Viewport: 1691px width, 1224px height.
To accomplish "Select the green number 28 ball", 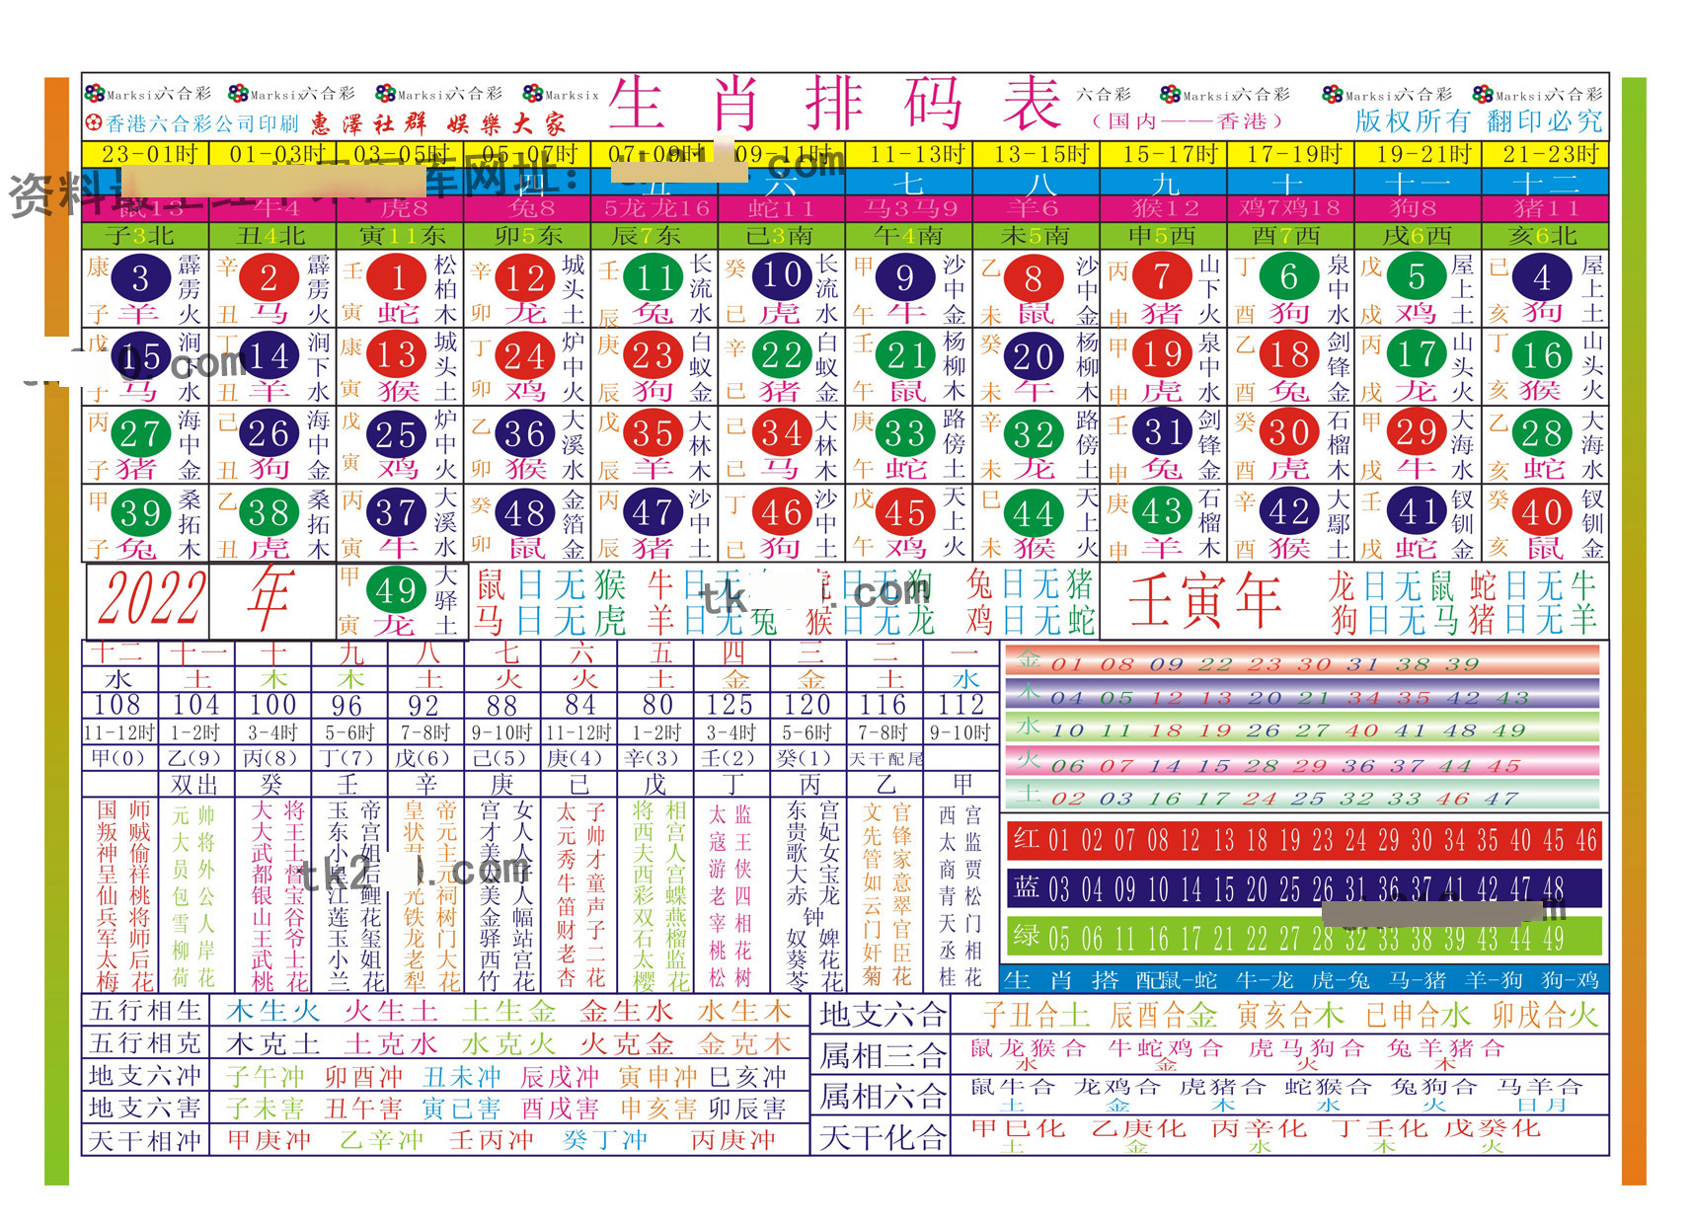I will (1542, 432).
